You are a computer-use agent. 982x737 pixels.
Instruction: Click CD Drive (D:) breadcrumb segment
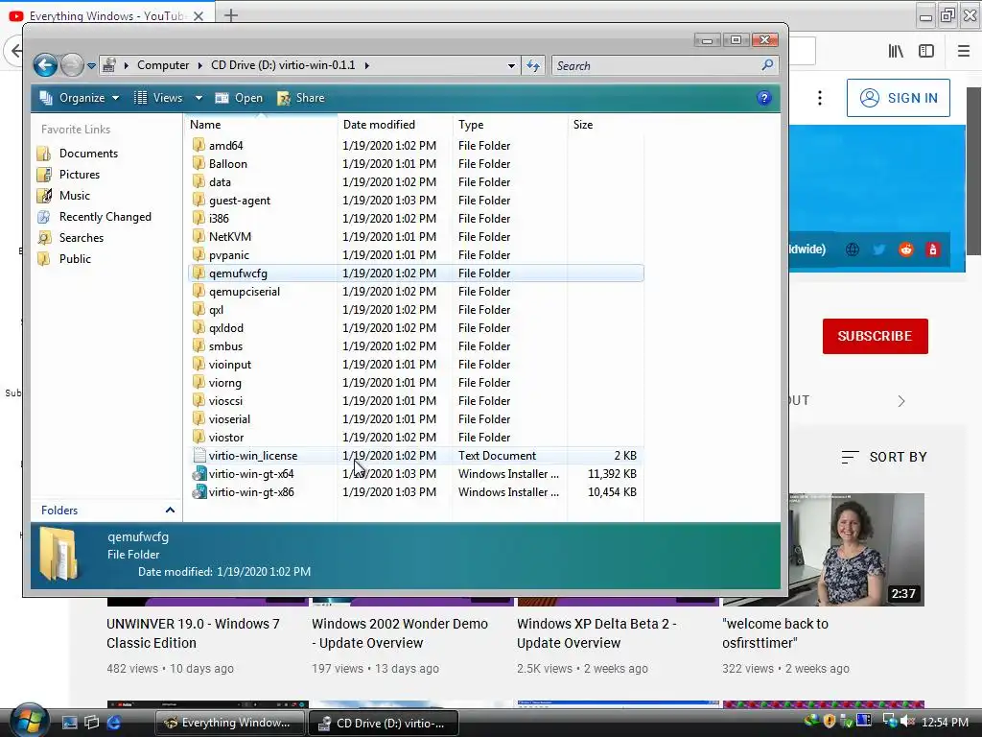(283, 65)
